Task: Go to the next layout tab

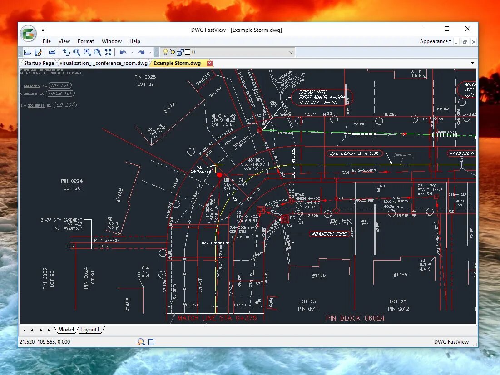Action: click(40, 330)
